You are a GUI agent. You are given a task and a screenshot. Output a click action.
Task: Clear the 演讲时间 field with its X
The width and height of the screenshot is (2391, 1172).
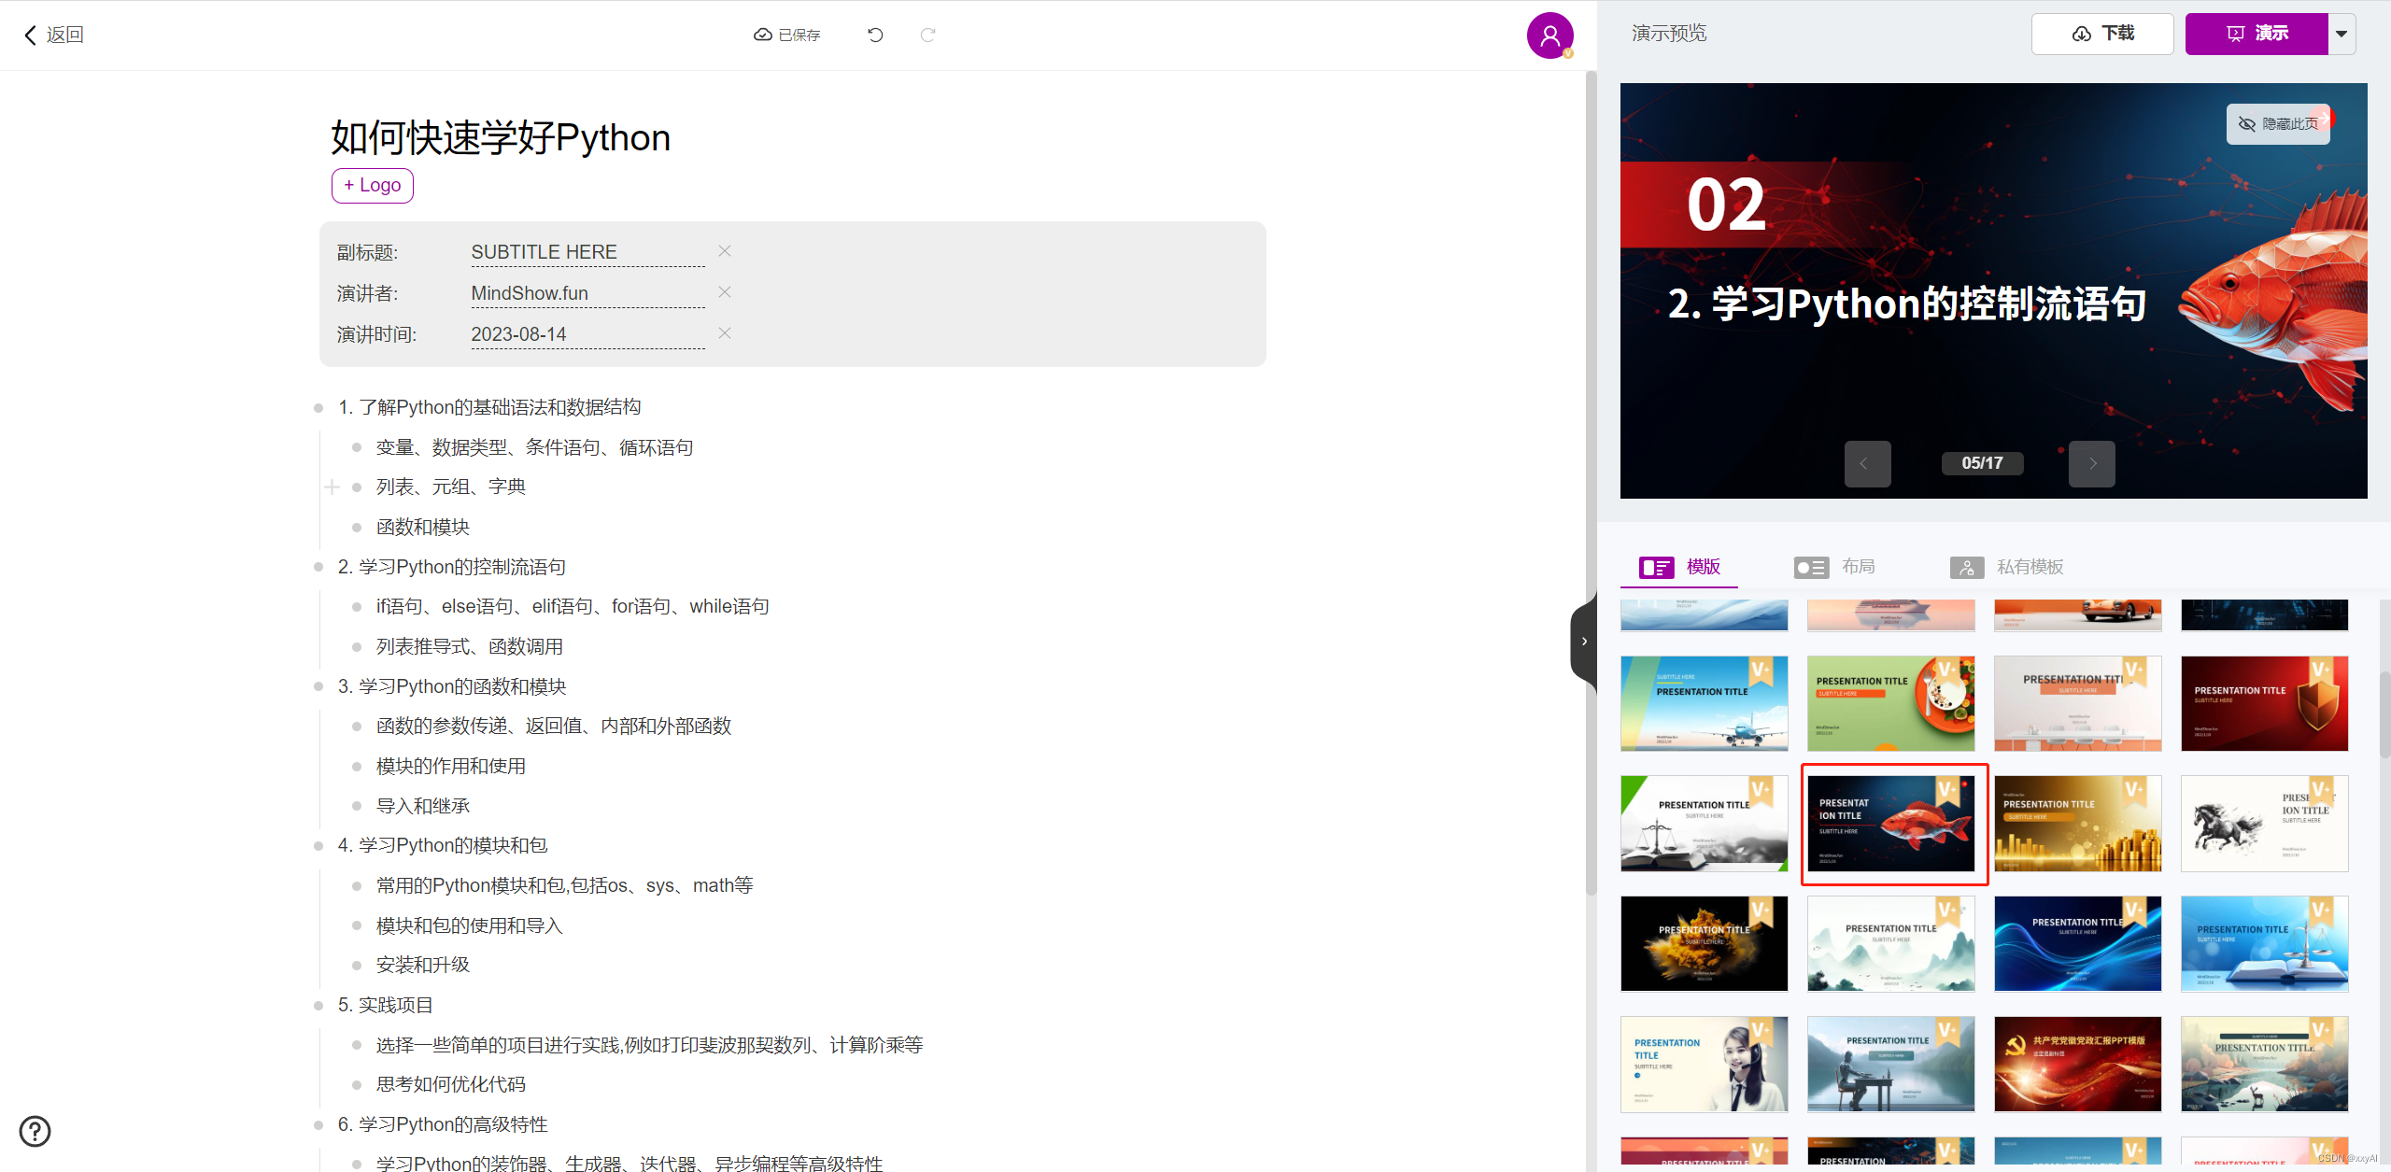click(725, 333)
